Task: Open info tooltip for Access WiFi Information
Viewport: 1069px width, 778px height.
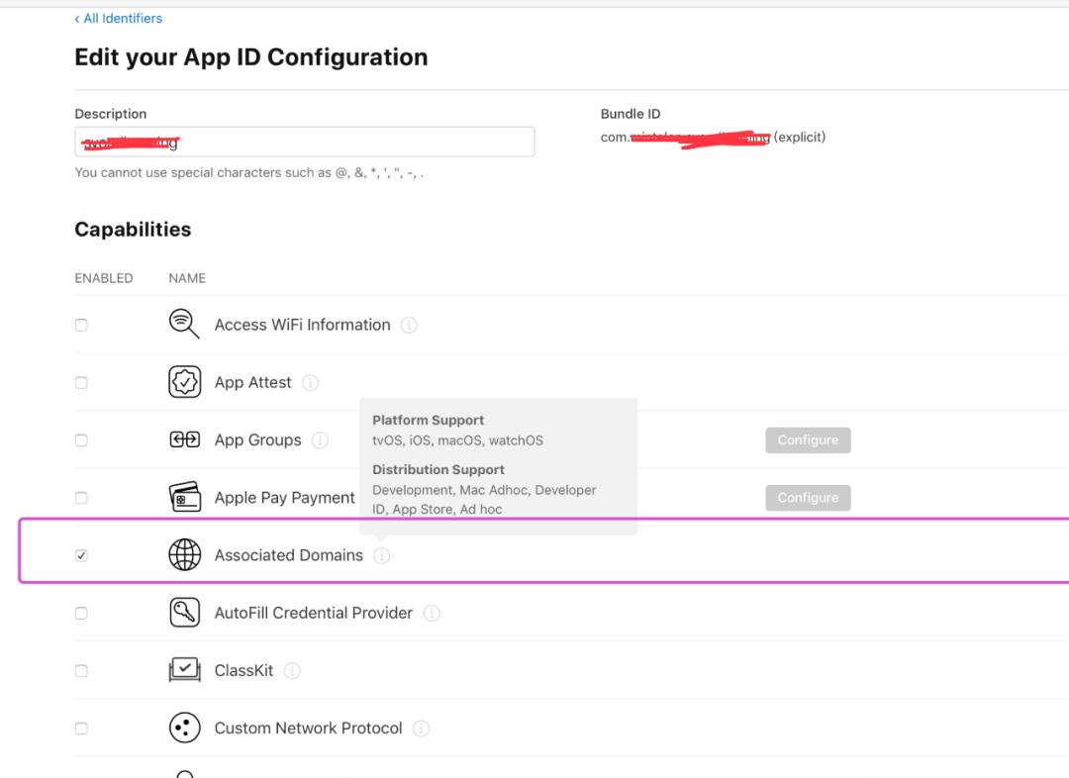Action: pyautogui.click(x=409, y=325)
